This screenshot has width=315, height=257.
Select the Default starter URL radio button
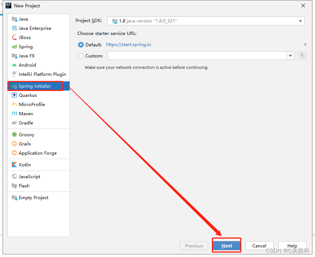pos(81,45)
